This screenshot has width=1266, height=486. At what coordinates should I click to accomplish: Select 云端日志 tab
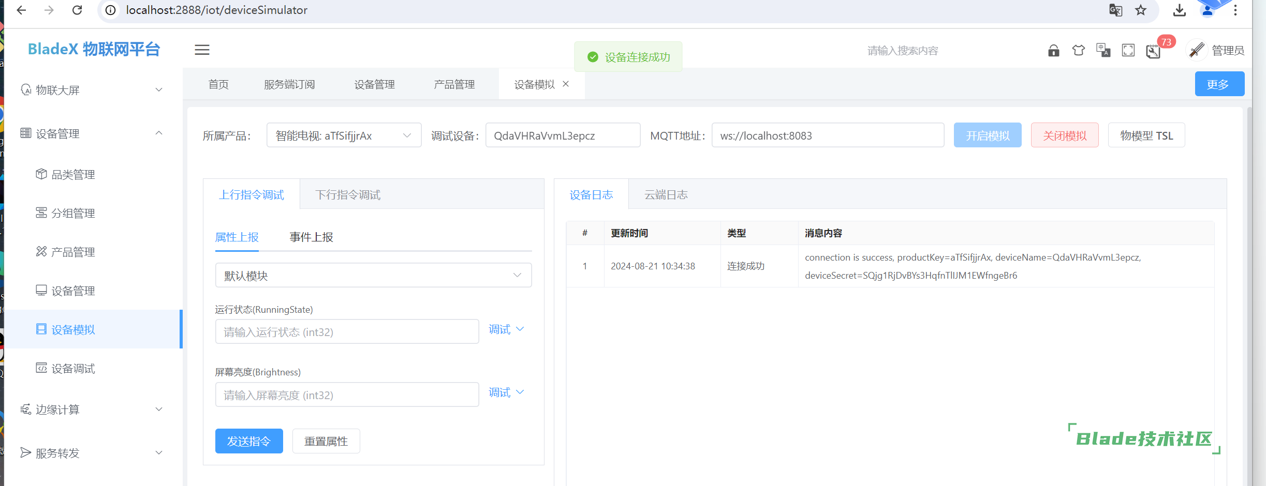[x=666, y=194]
